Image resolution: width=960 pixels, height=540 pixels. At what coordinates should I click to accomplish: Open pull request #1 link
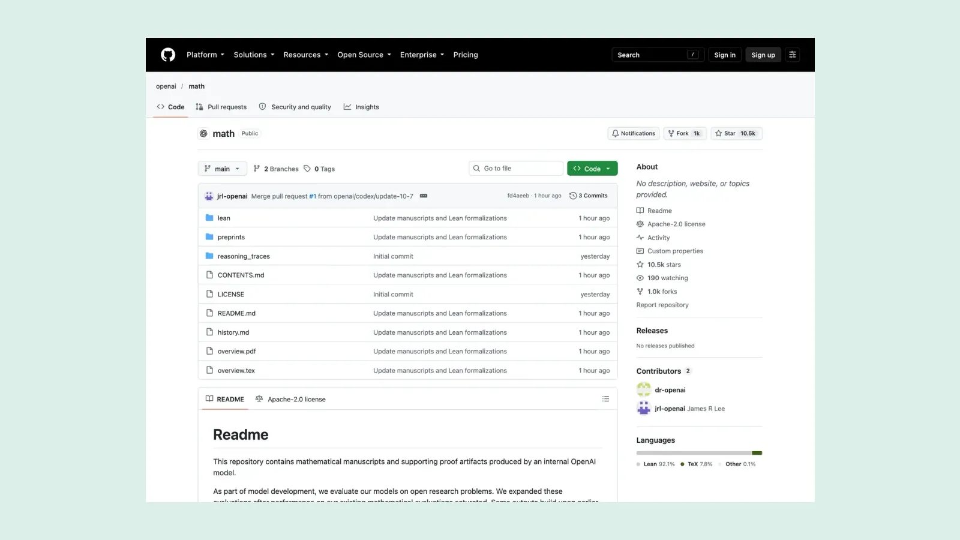(x=313, y=196)
